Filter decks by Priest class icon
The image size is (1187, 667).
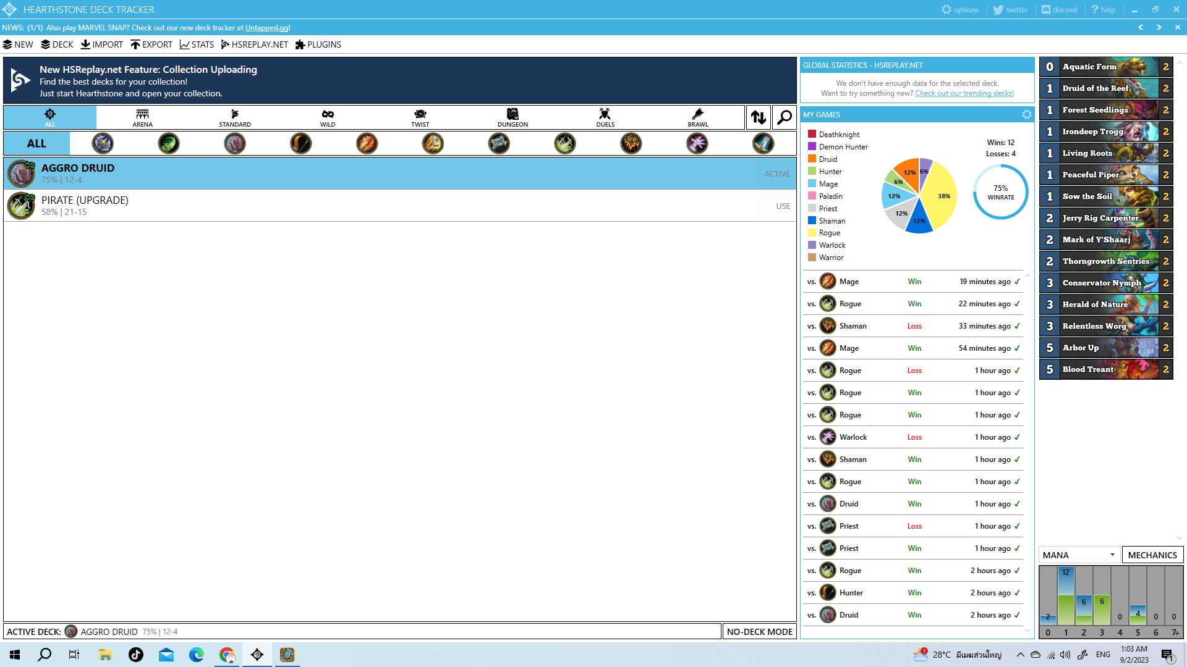coord(499,143)
